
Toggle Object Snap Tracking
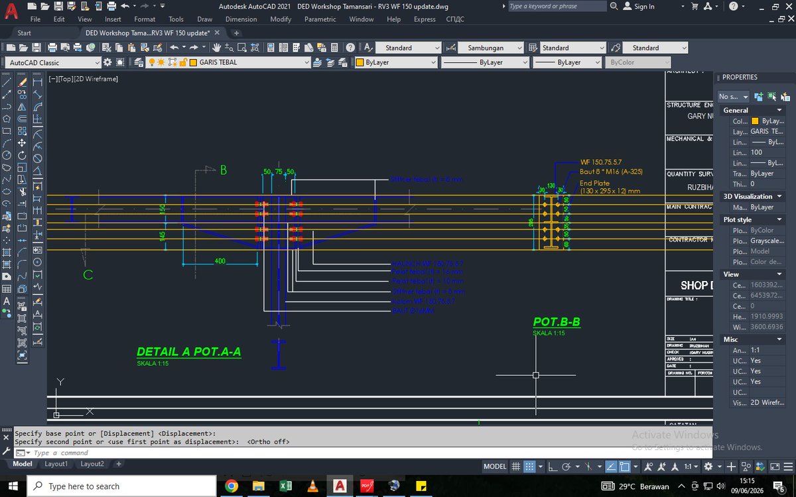pyautogui.click(x=612, y=467)
